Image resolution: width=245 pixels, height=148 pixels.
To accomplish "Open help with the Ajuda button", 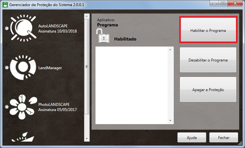I will pyautogui.click(x=191, y=137).
